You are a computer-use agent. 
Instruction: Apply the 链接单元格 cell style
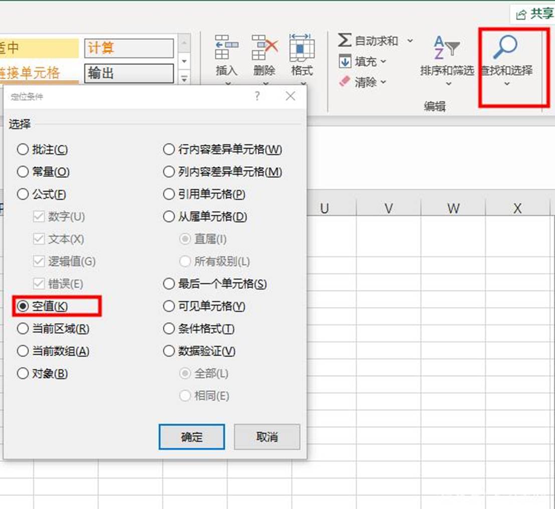(39, 73)
